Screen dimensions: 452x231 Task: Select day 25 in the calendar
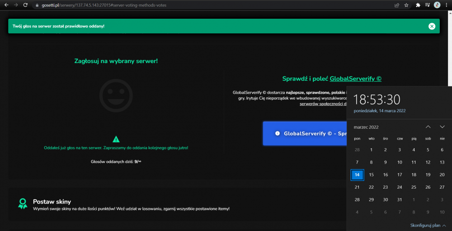[x=414, y=187]
